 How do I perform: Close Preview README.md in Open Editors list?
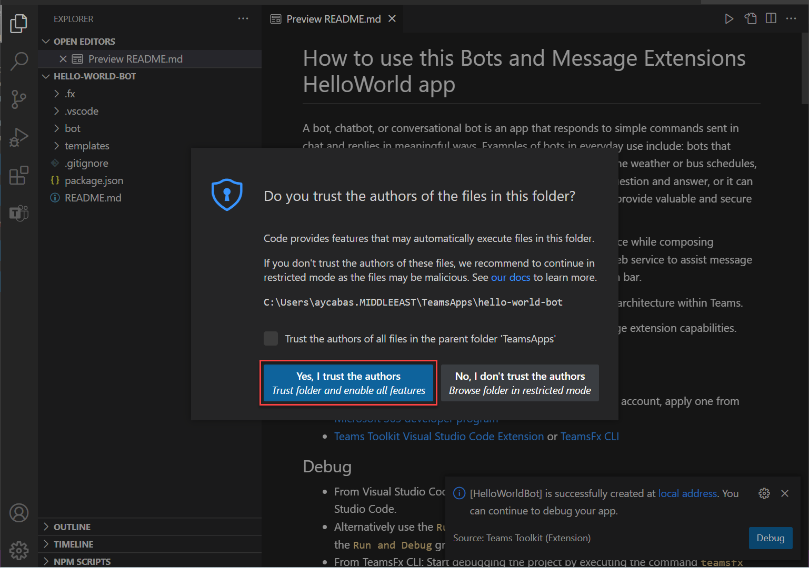tap(63, 59)
